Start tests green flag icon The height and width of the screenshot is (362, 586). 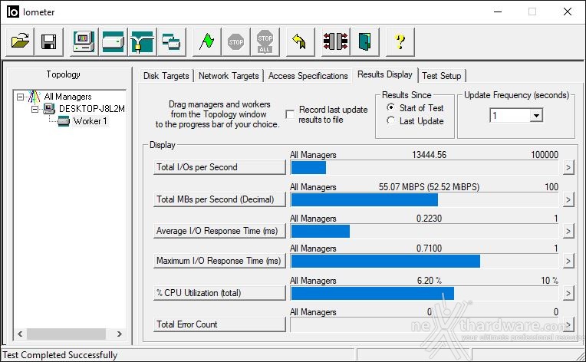click(x=206, y=41)
